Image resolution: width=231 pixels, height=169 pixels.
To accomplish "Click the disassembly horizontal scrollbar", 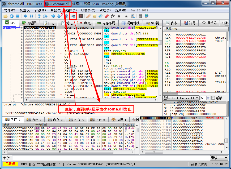I will coord(91,100).
